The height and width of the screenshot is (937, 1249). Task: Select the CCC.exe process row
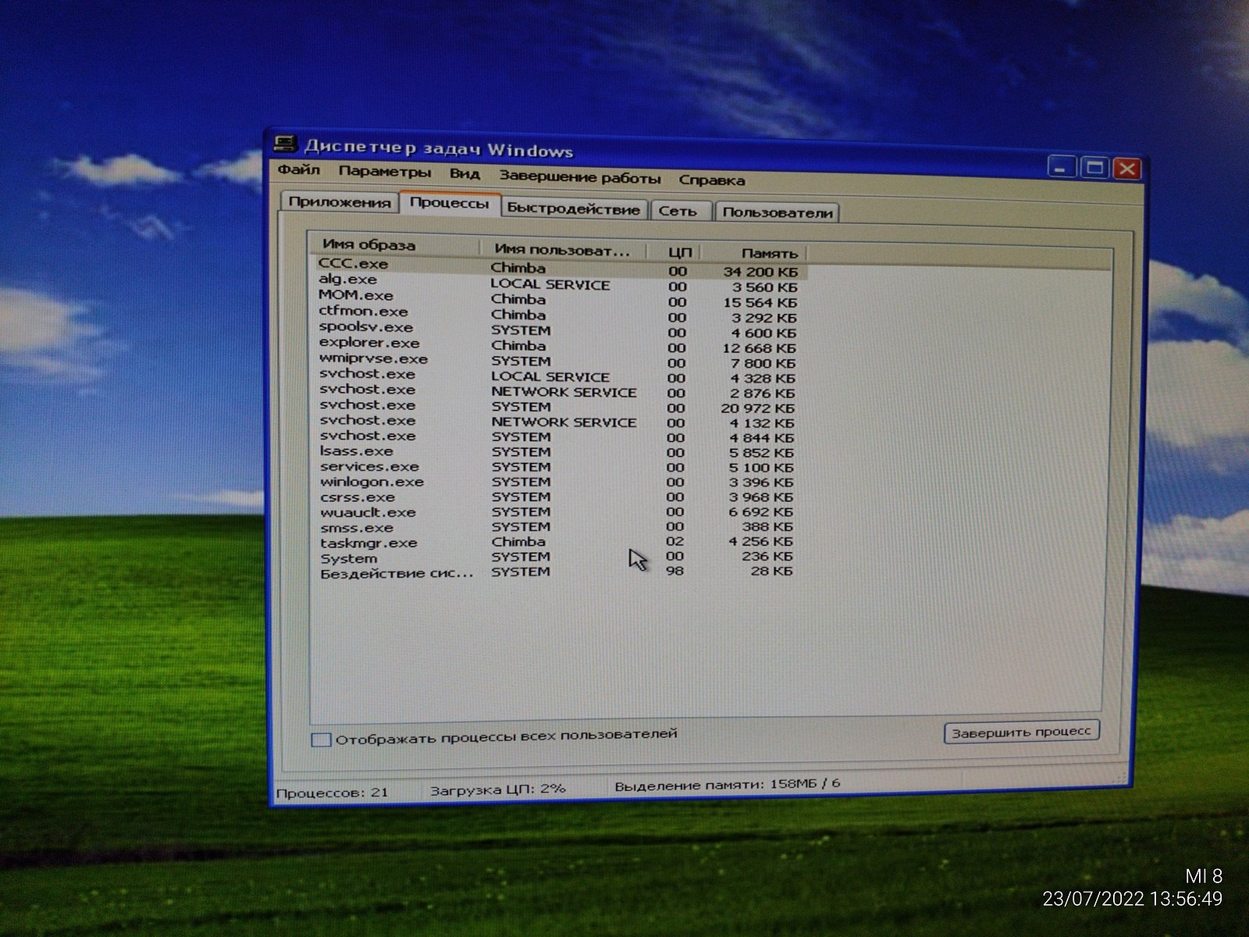[x=559, y=267]
